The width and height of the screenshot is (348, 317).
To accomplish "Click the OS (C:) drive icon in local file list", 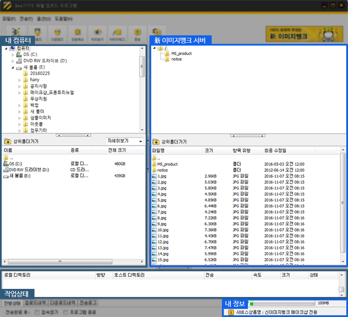I will tap(6, 164).
